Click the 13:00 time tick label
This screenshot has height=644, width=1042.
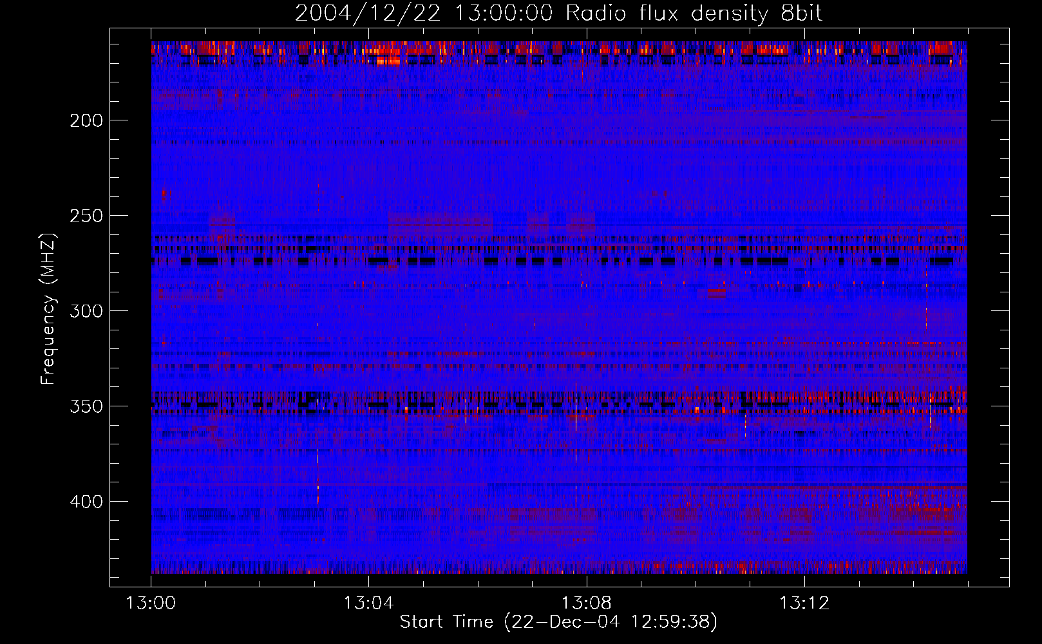click(x=151, y=603)
